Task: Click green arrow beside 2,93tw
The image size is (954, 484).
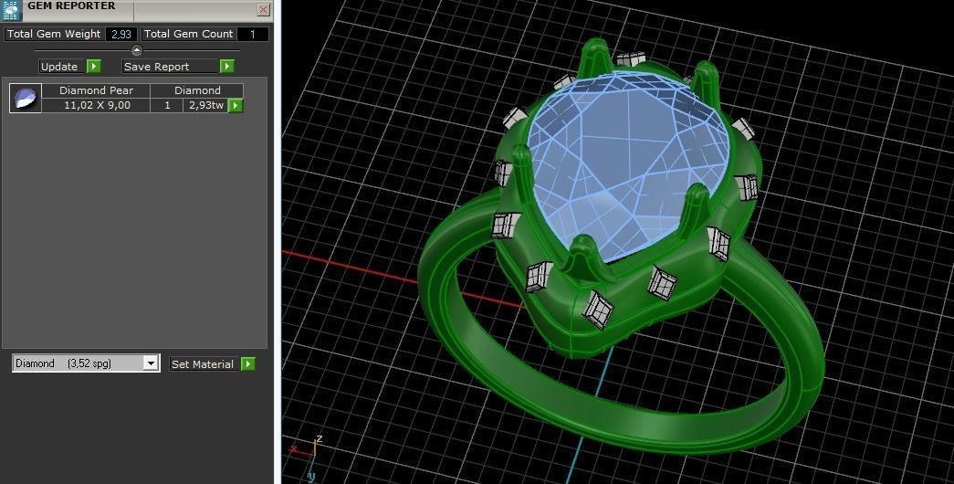Action: tap(236, 105)
